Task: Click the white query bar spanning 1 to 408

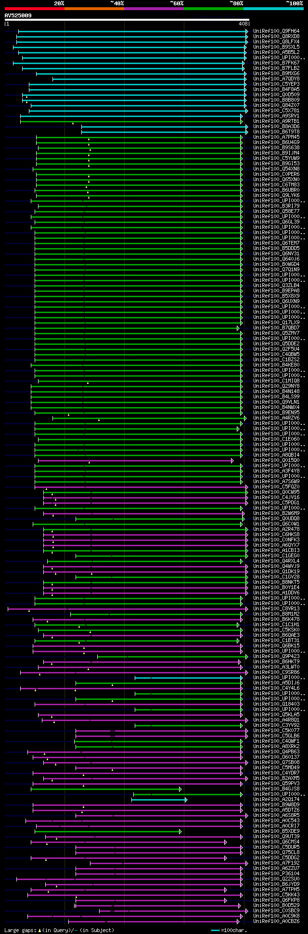Action: (127, 20)
